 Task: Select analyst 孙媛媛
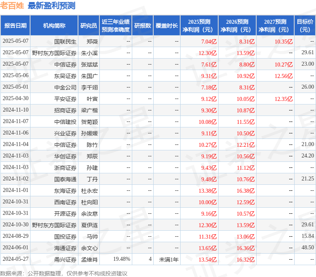[x=89, y=134]
